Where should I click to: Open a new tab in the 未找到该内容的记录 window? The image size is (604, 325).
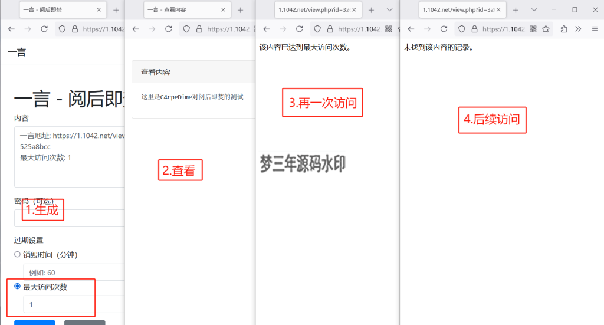516,10
